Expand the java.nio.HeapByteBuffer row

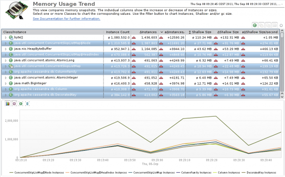point(6,49)
